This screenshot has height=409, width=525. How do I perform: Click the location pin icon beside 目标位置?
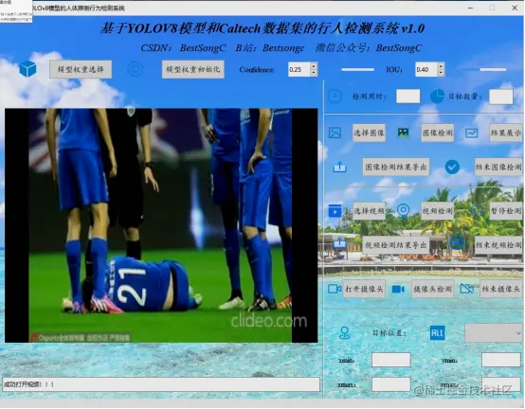point(345,333)
